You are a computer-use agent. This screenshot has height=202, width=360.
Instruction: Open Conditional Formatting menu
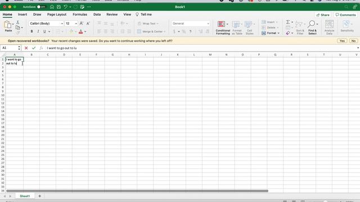click(x=223, y=27)
